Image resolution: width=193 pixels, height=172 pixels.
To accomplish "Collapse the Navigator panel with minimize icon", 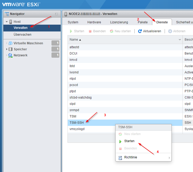I will [x=56, y=14].
